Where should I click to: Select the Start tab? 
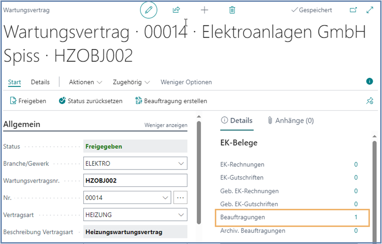pyautogui.click(x=15, y=82)
